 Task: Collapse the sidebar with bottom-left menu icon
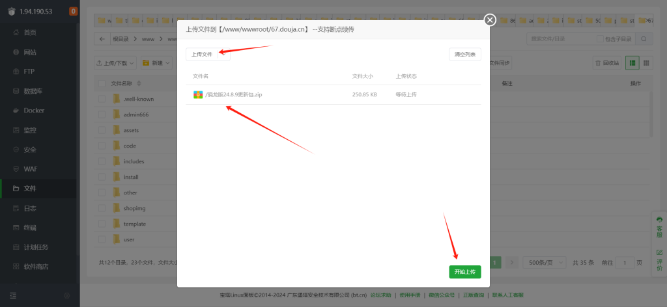pyautogui.click(x=13, y=295)
